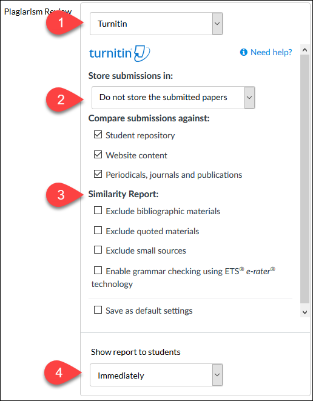
Task: Uncheck Periodicals, journals and publications
Action: 98,175
